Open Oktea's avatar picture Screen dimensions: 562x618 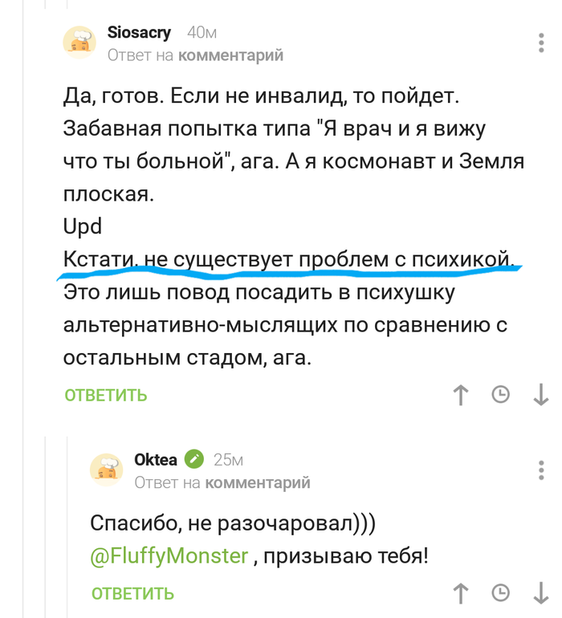click(107, 470)
